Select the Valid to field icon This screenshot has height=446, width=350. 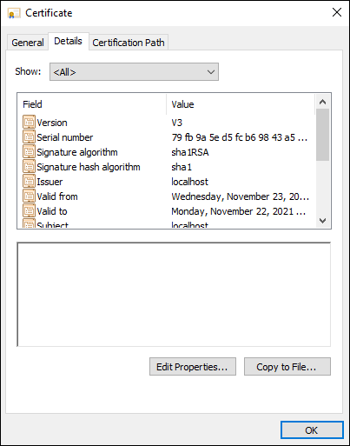(x=29, y=210)
